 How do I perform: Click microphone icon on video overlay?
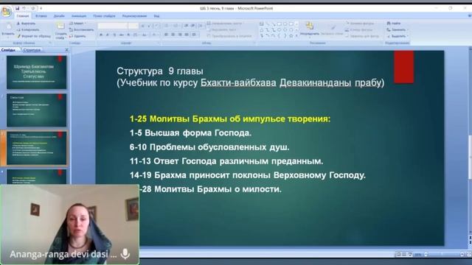tap(125, 254)
